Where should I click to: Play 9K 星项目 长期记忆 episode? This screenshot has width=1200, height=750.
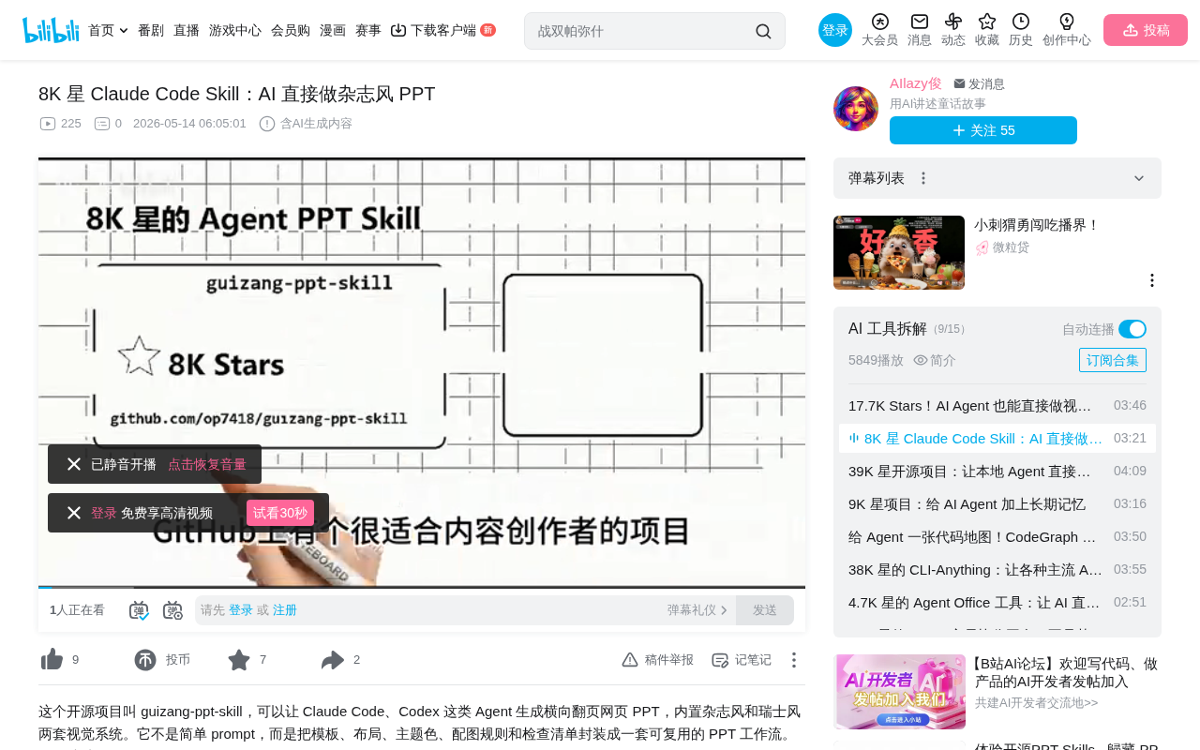[997, 504]
